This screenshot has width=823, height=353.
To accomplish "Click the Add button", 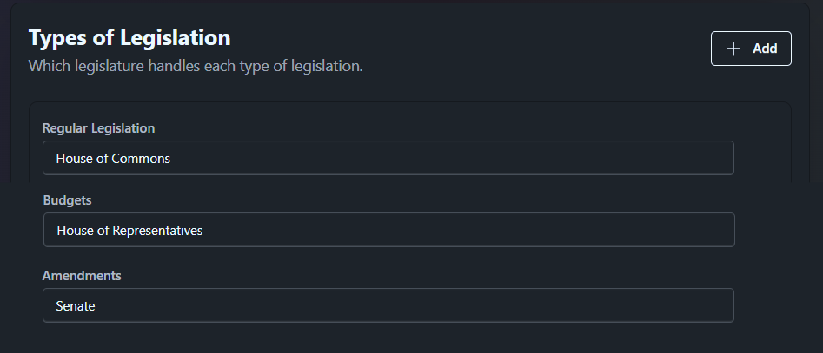I will pos(751,49).
